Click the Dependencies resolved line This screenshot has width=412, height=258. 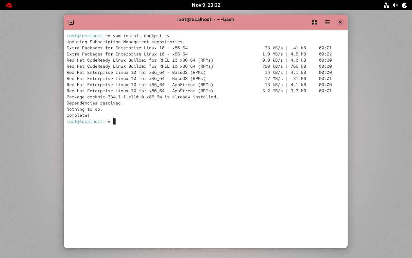pos(94,103)
